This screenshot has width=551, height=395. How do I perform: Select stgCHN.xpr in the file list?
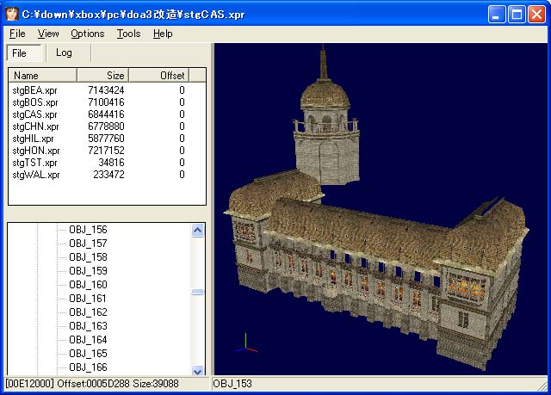[35, 127]
